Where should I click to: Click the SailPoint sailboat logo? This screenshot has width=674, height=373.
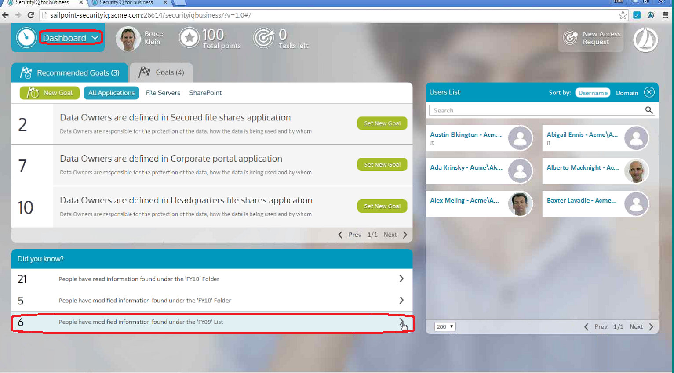pos(645,40)
